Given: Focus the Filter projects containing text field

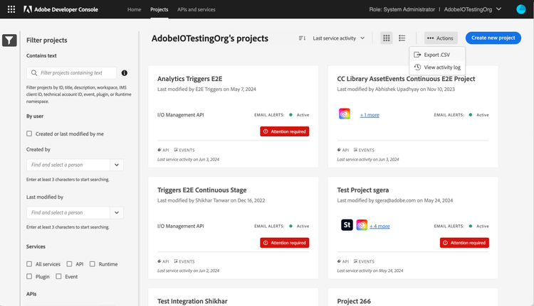Looking at the screenshot, I should 71,72.
